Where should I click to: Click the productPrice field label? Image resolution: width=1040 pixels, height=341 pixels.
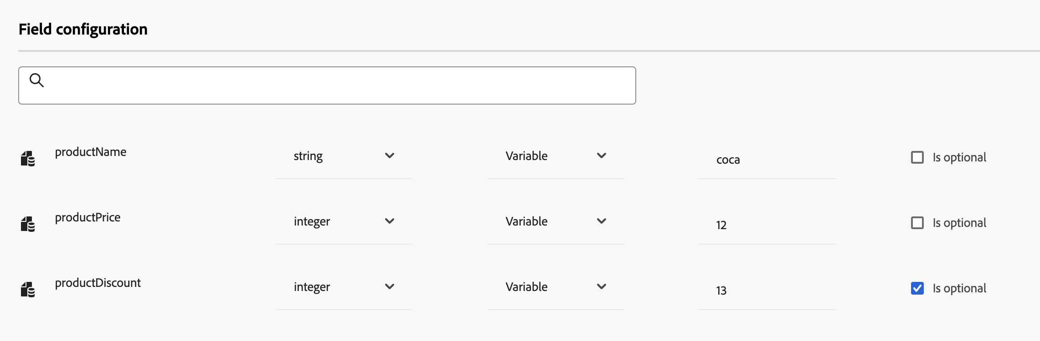click(88, 217)
